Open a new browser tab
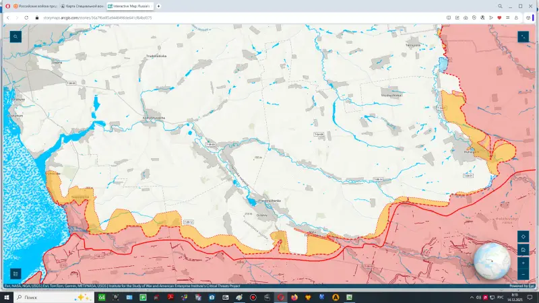 point(159,6)
